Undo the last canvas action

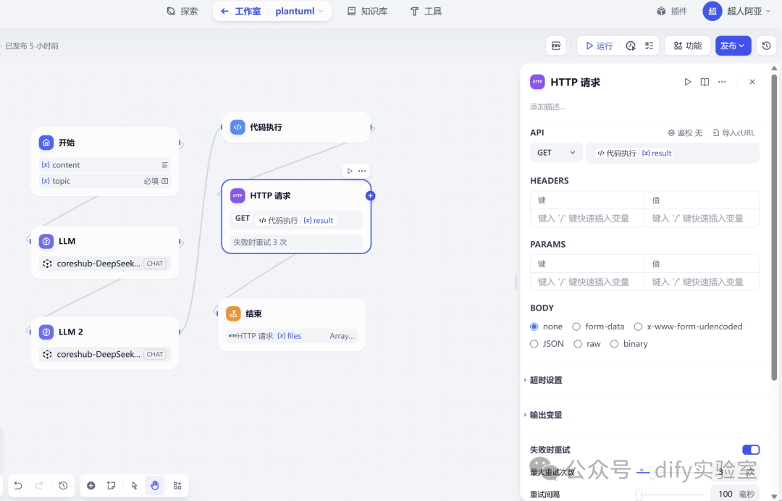click(x=18, y=486)
